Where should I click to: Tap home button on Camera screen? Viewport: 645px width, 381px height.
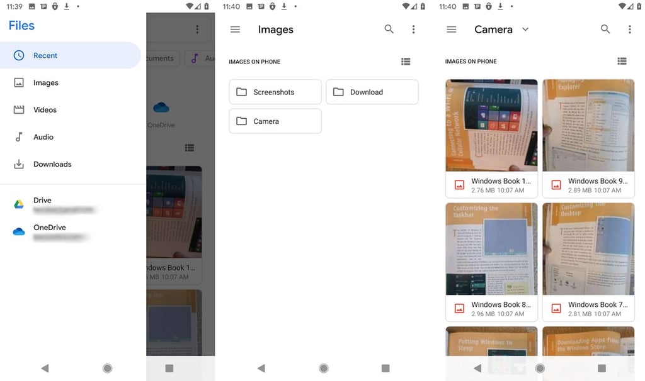(540, 368)
